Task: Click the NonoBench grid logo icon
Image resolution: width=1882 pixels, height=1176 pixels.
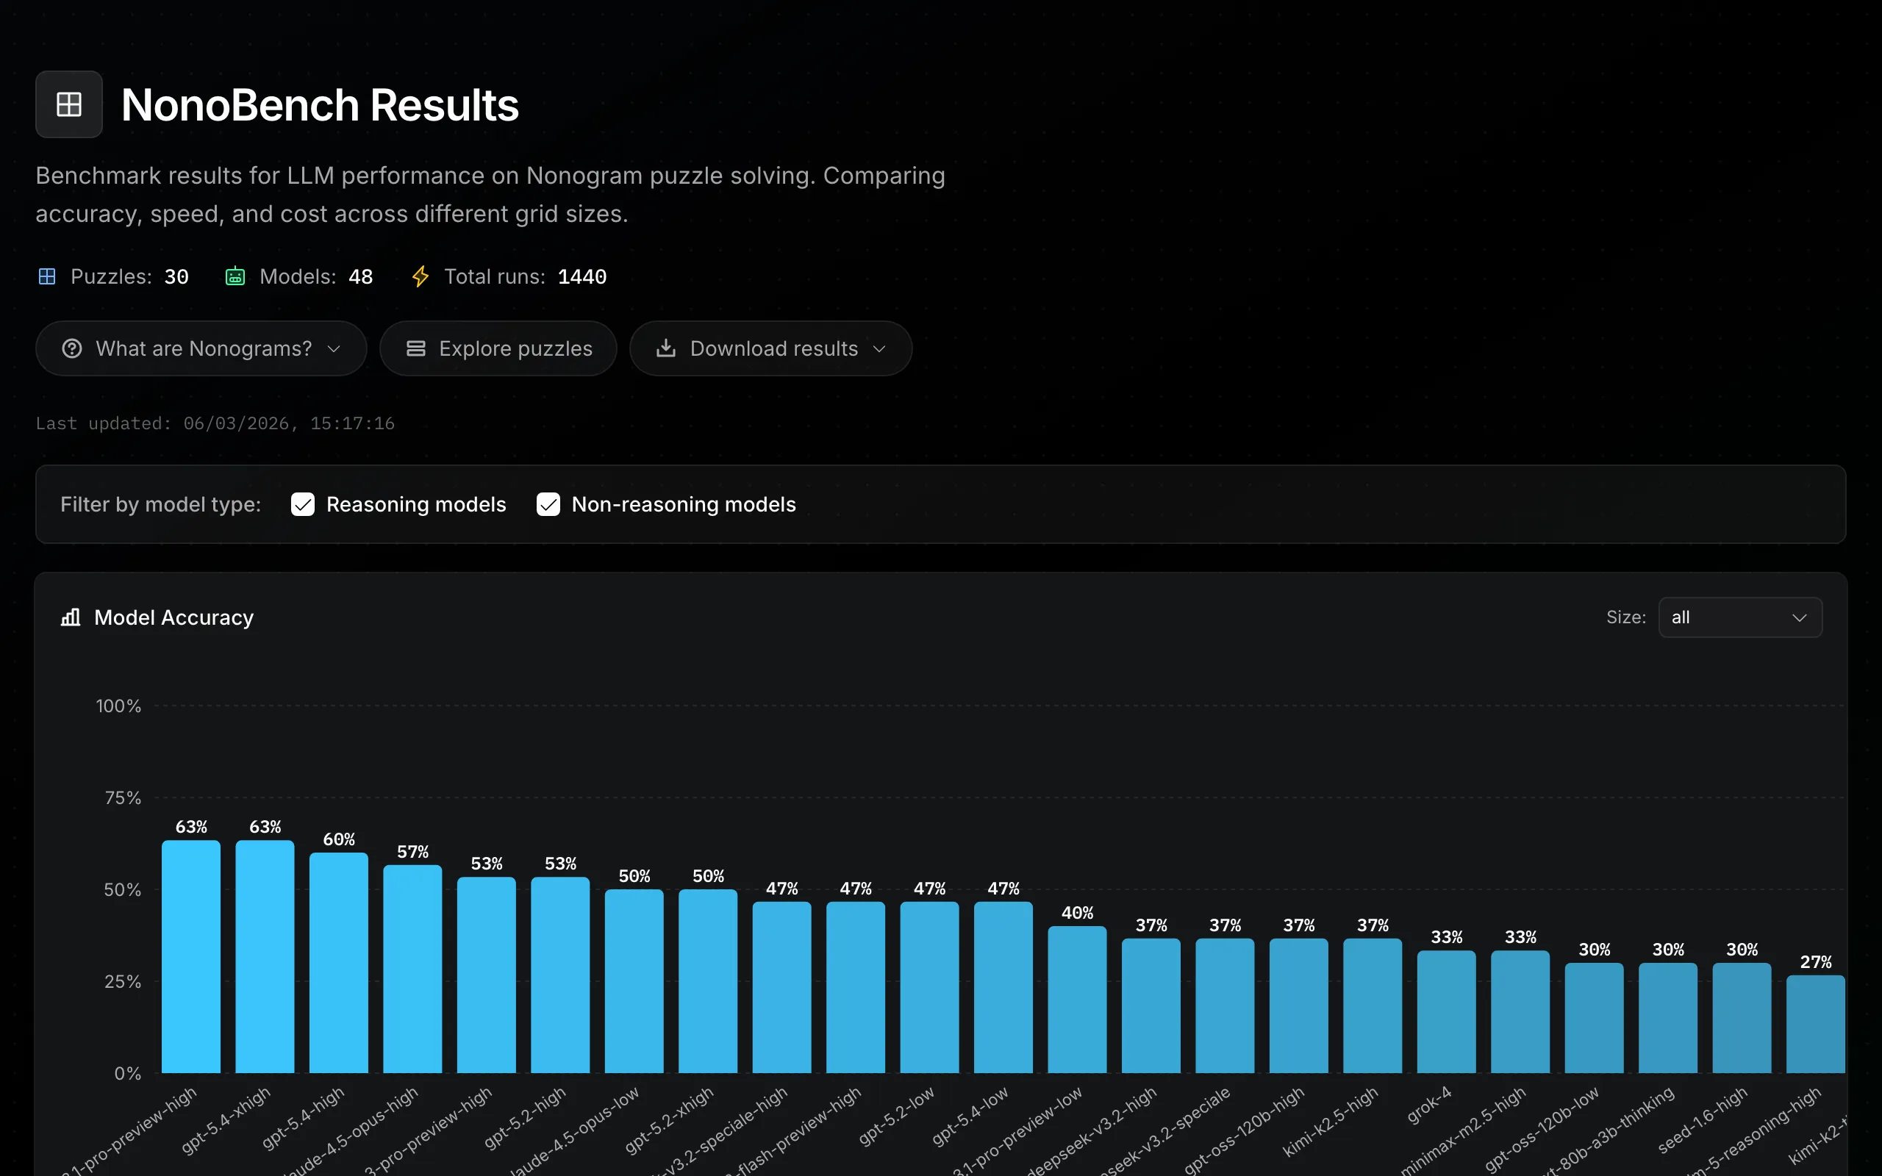Action: (x=68, y=104)
